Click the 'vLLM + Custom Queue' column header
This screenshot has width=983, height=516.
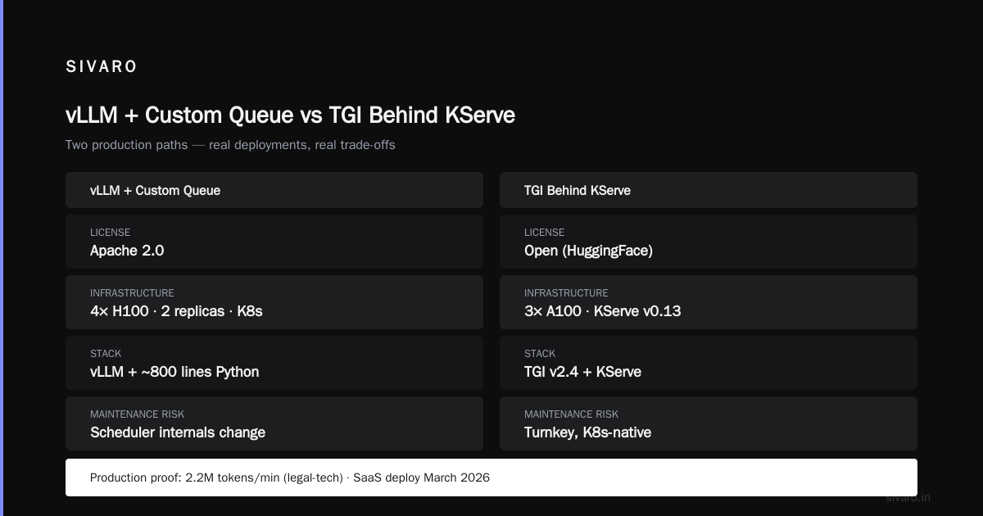pos(274,190)
